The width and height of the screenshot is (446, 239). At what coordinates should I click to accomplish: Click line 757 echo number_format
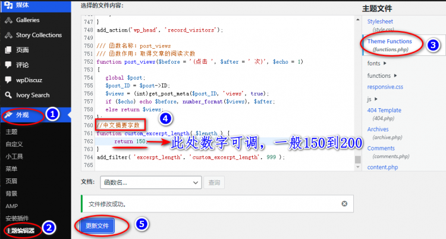click(190, 102)
